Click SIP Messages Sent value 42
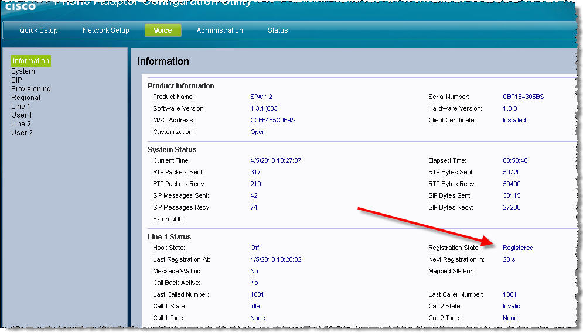Viewport: 583px width, 333px height. [254, 195]
